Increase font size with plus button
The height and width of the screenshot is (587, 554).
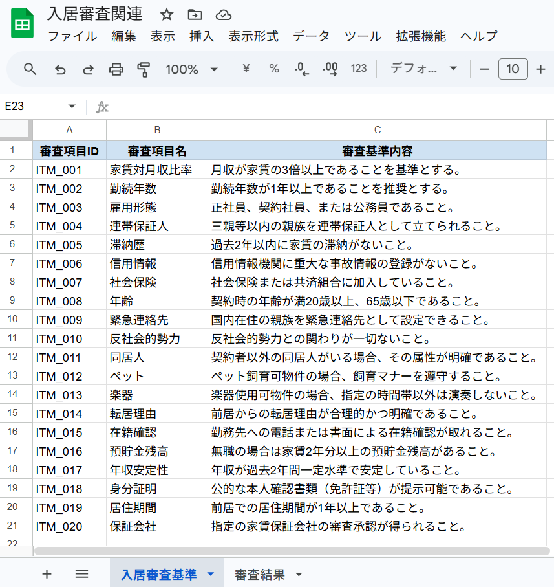click(x=540, y=69)
